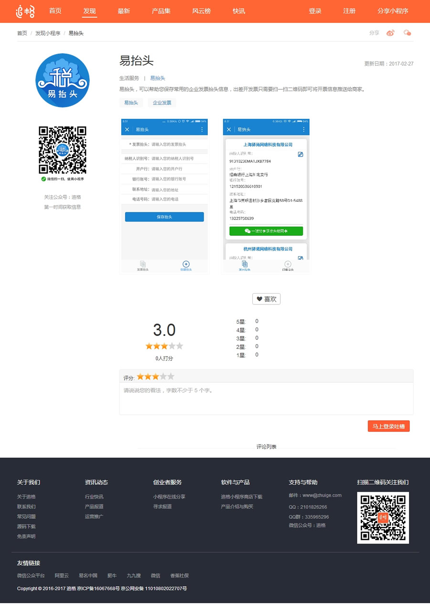Open 产品介绍与购买 footer link
The image size is (430, 610).
tap(237, 507)
